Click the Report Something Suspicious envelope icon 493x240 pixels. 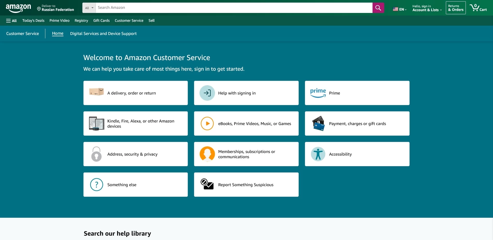coord(207,184)
